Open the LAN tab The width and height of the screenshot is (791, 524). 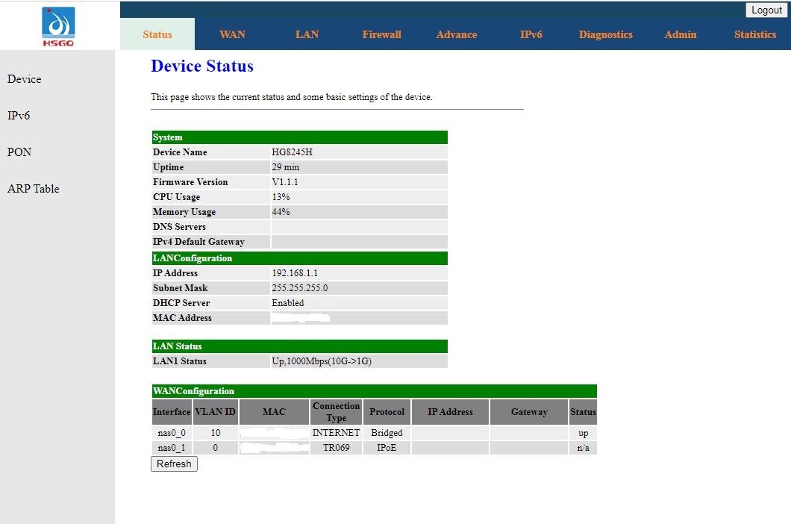(307, 34)
